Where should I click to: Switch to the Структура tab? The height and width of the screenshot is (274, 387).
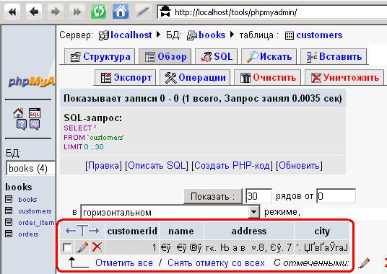click(100, 57)
